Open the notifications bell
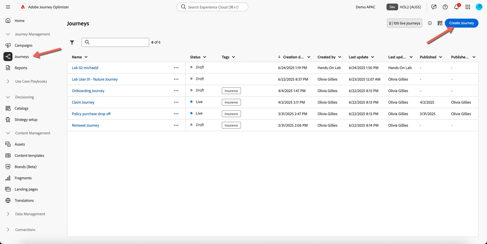Viewport: 487px width, 244px height. coord(456,7)
